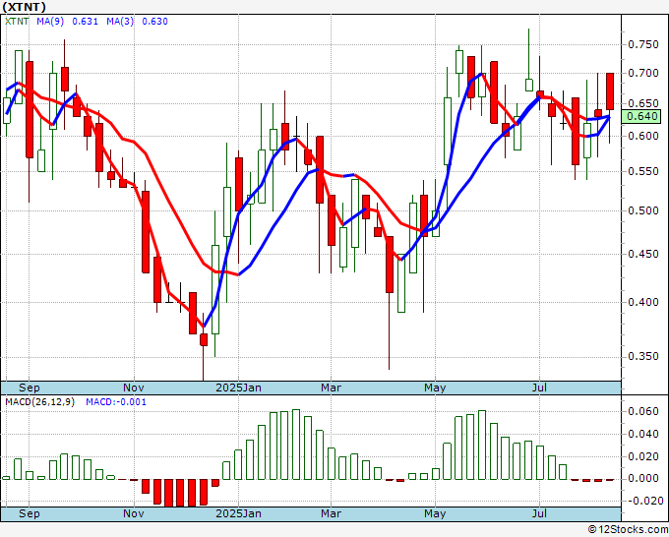Screen dimensions: 669x537
Task: Click the tallest MACD histogram bar in January-February
Action: point(296,445)
